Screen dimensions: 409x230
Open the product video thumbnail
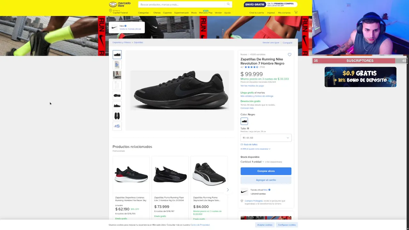pos(117,65)
